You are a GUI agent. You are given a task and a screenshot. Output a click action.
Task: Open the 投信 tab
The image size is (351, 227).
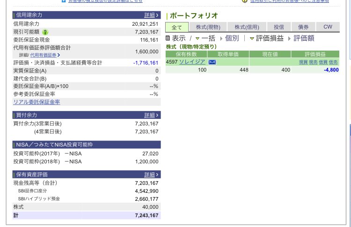(279, 27)
